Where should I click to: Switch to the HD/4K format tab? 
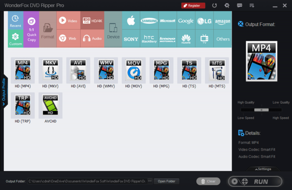pyautogui.click(x=92, y=20)
